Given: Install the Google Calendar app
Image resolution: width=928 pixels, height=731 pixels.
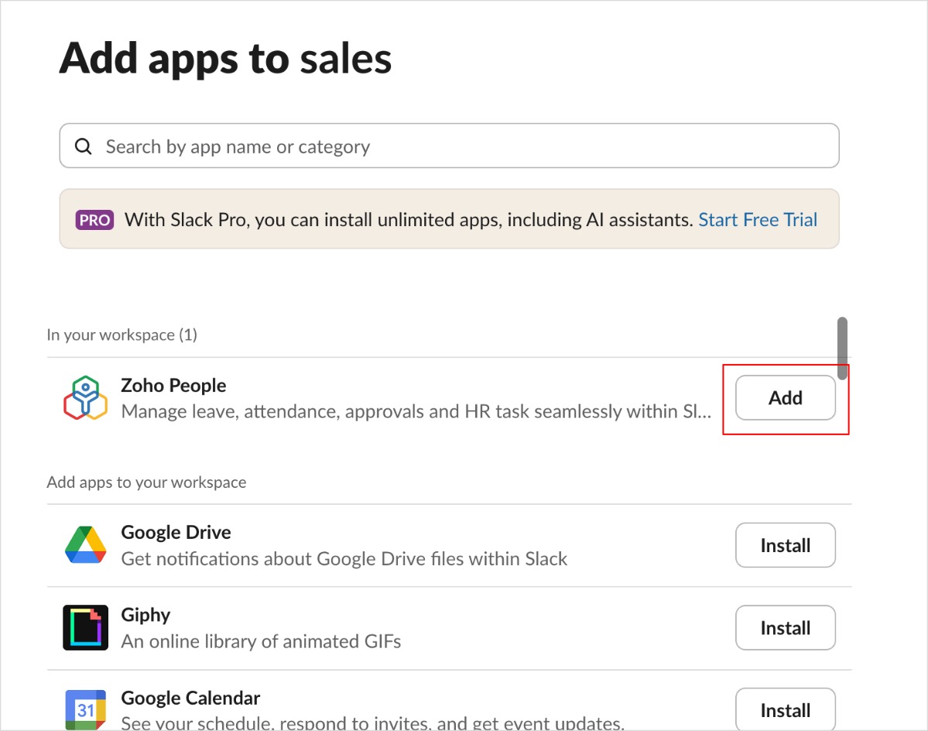Looking at the screenshot, I should (785, 709).
